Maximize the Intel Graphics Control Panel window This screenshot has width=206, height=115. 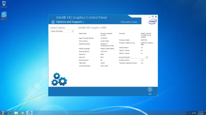[153, 17]
